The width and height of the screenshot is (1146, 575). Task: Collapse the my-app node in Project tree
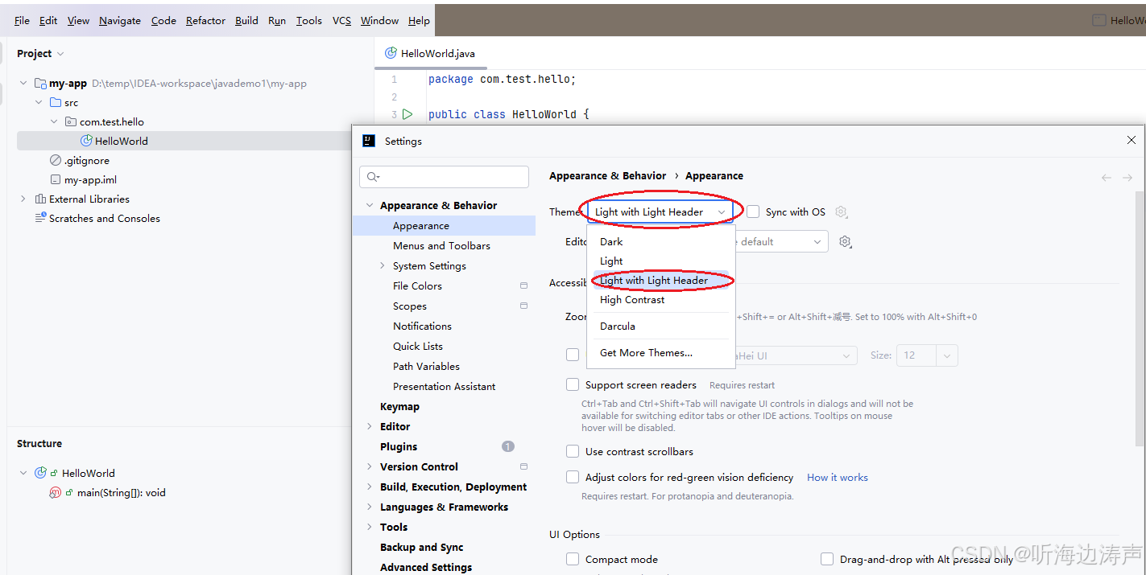point(23,83)
